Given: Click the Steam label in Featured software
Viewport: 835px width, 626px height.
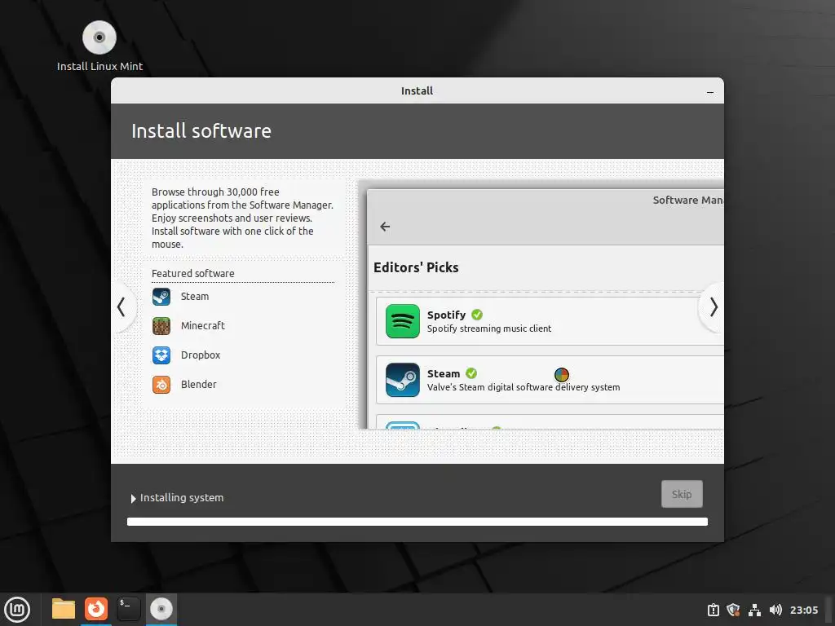Looking at the screenshot, I should pos(195,297).
